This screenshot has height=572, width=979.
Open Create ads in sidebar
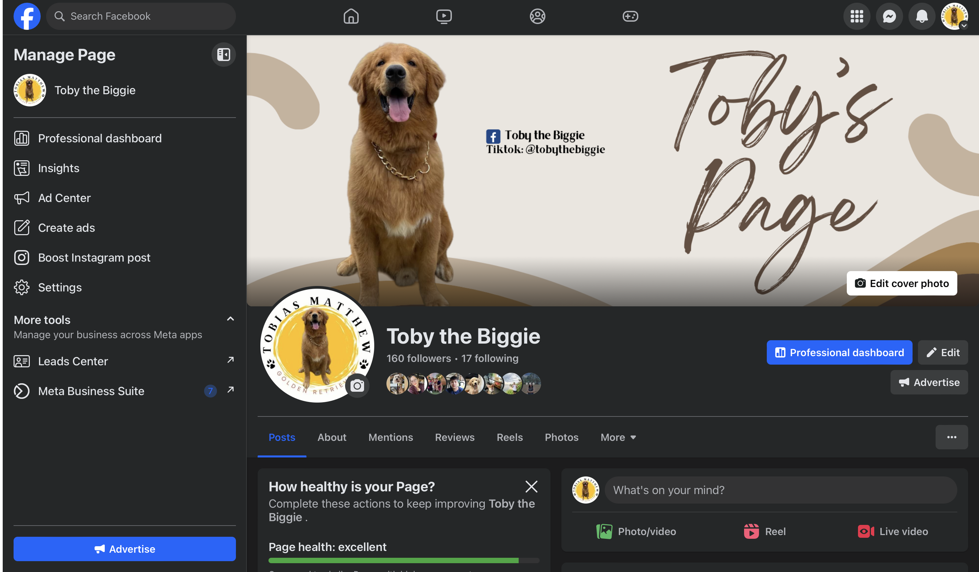point(125,228)
